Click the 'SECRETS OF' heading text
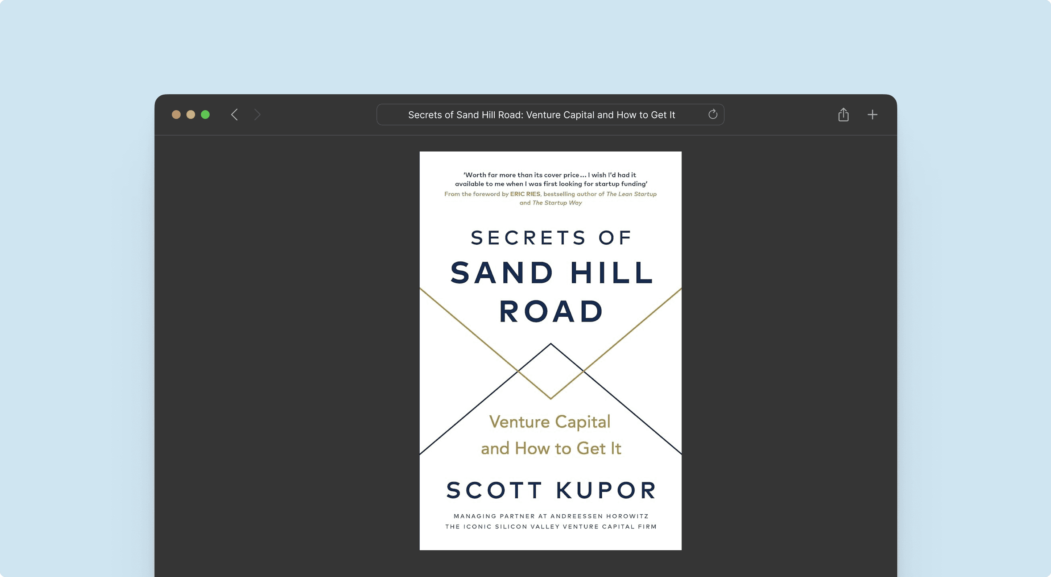 (551, 238)
